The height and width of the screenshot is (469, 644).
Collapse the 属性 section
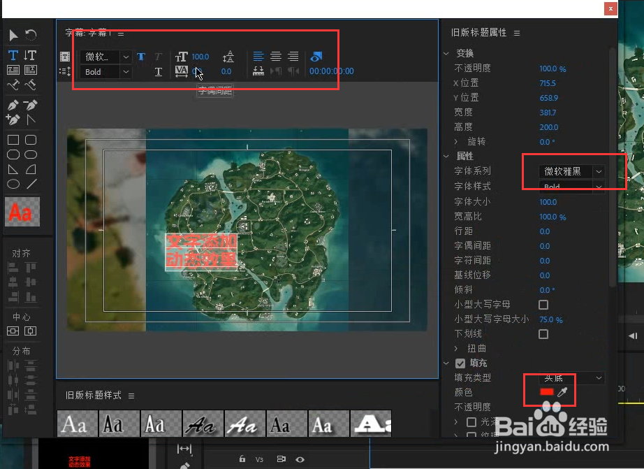click(x=446, y=156)
